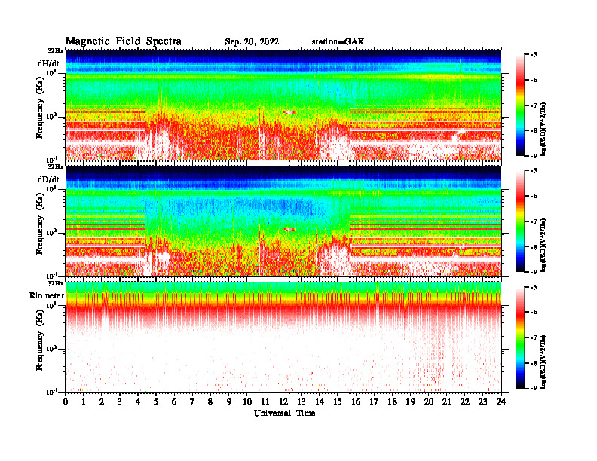Image resolution: width=597 pixels, height=461 pixels.
Task: Click hour 21 on the Universal Time axis
Action: [446, 401]
